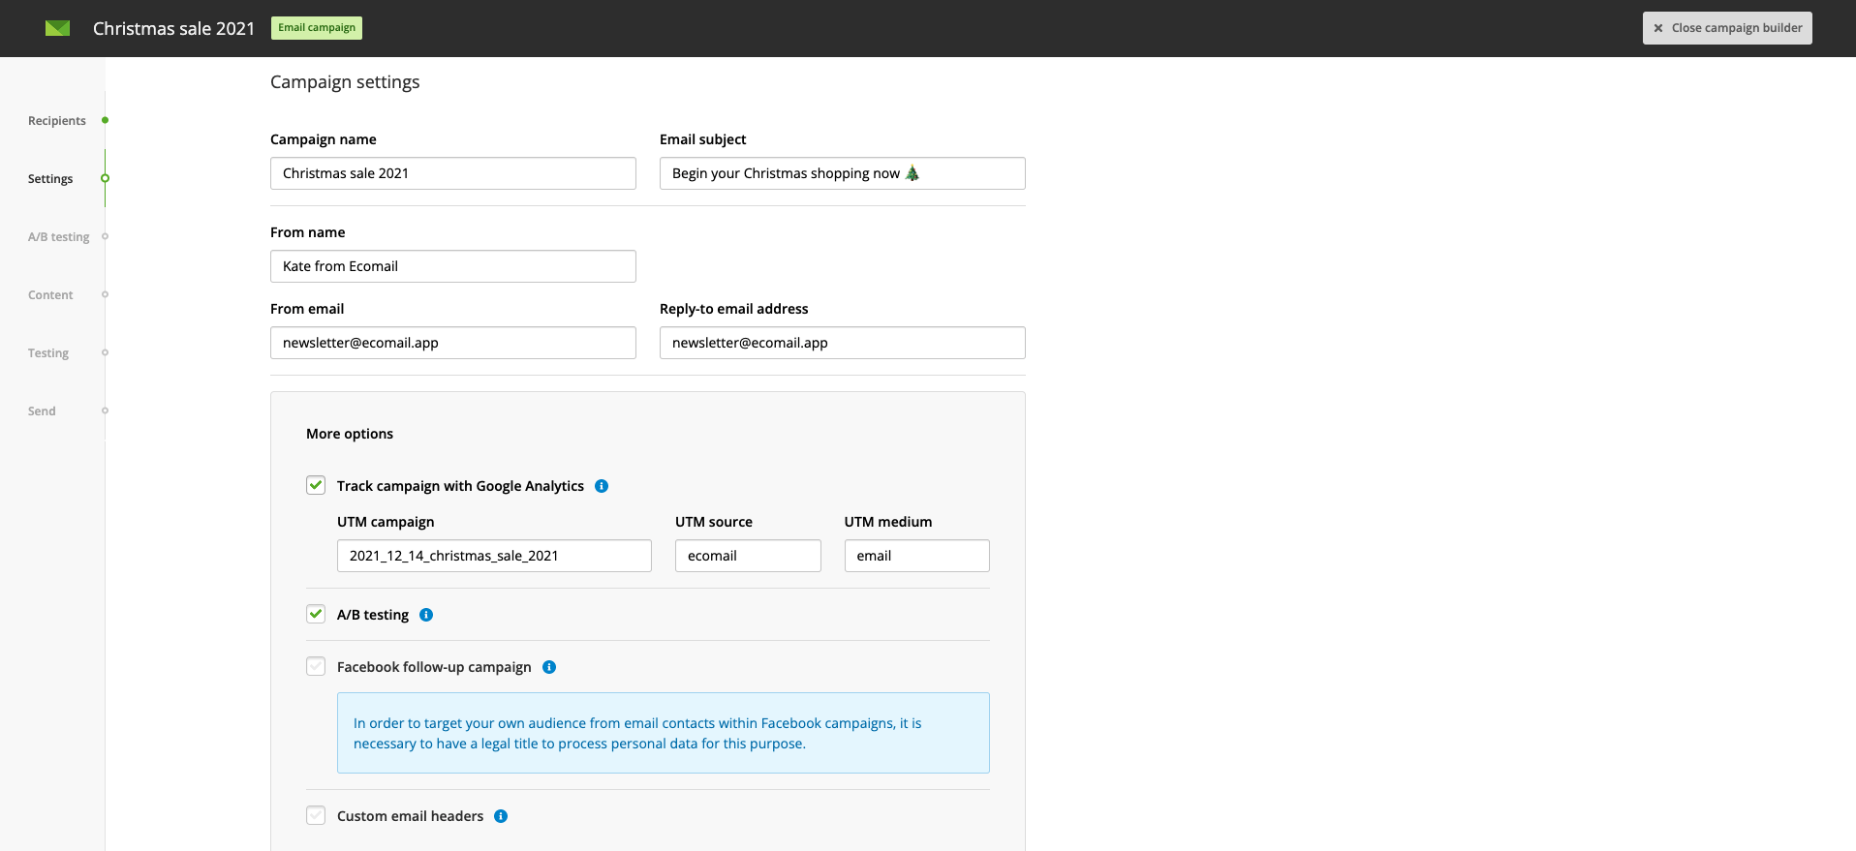Show the A/B testing info tooltip icon
The width and height of the screenshot is (1856, 851).
426,615
